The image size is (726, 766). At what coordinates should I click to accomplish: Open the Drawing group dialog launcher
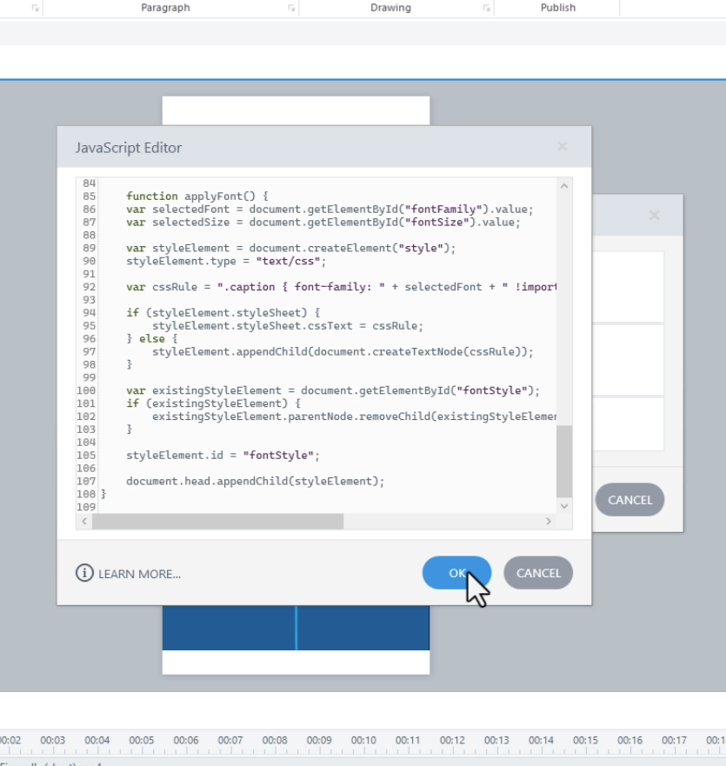tap(486, 8)
